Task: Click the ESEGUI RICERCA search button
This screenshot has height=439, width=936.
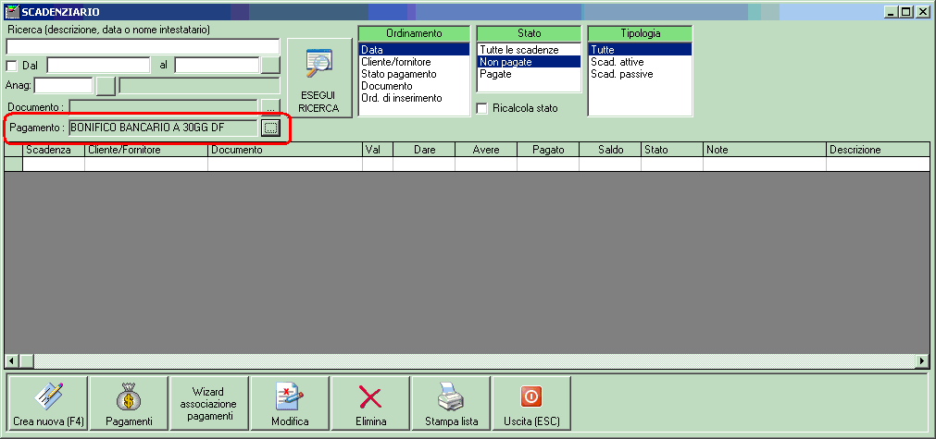Action: [319, 78]
